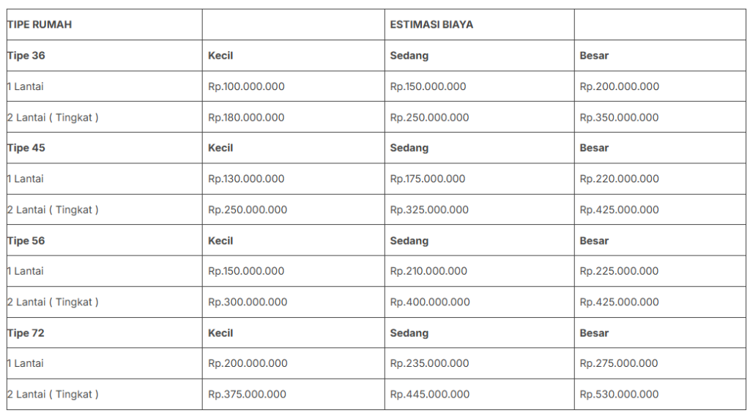Click the Rp.210.000.000 price cell
Viewport: 750px width, 413px height.
428,271
